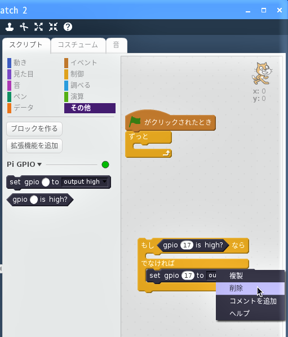Open the Pi GPIO extension dropdown arrow
This screenshot has width=288, height=337.
tap(39, 165)
